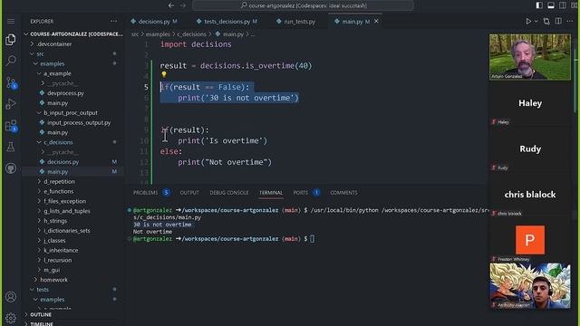This screenshot has height=326, width=580.
Task: Open the Run and Debug view
Action: pyautogui.click(x=11, y=104)
